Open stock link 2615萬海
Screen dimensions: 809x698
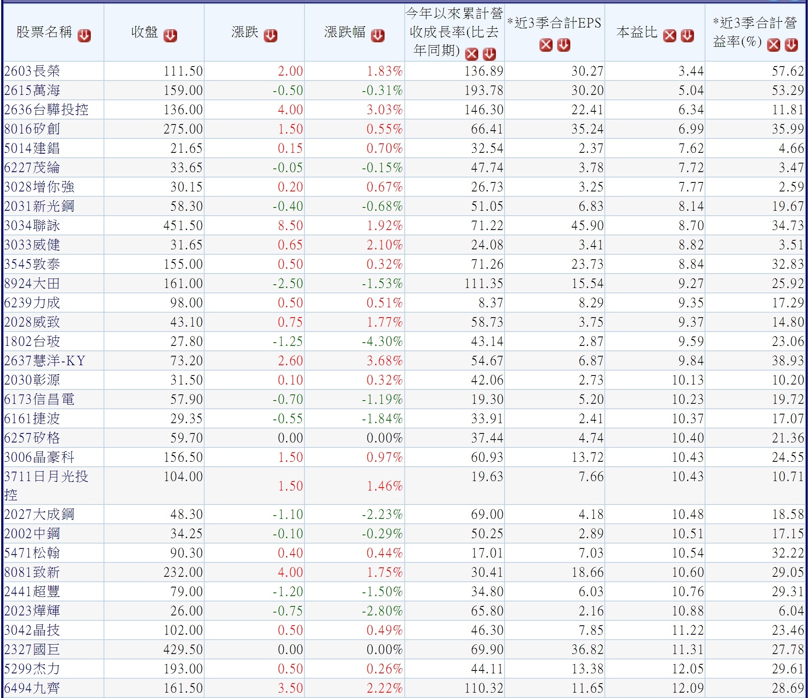click(x=32, y=90)
